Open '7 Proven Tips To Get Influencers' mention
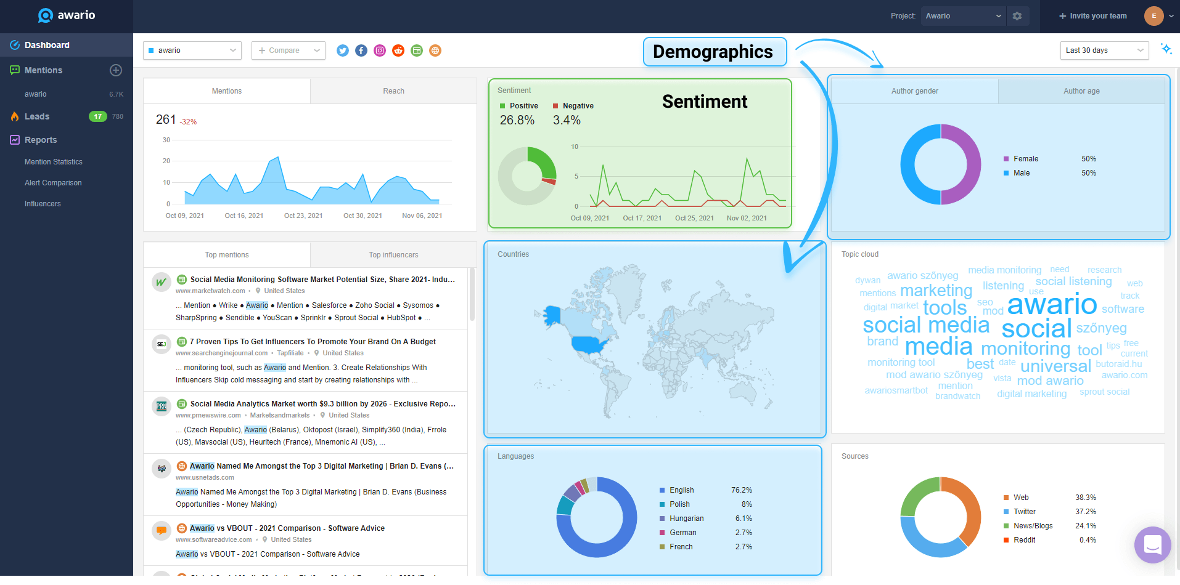 (313, 342)
